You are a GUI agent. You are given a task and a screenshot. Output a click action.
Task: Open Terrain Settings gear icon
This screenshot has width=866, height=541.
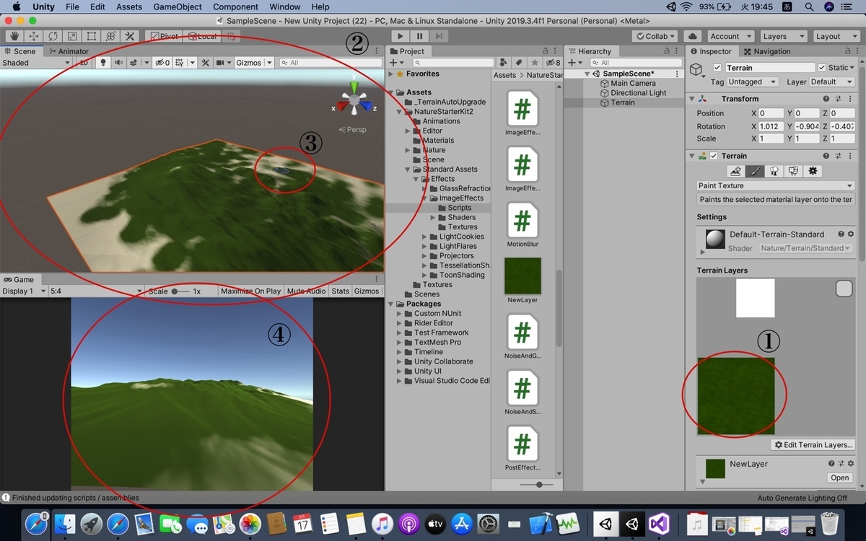click(x=813, y=171)
